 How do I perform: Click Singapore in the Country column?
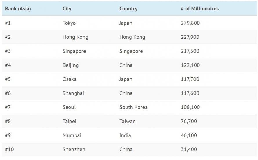click(131, 51)
